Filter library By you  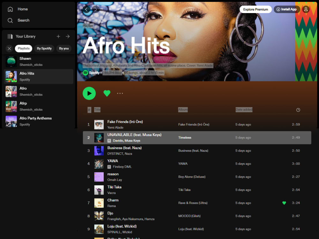[64, 48]
